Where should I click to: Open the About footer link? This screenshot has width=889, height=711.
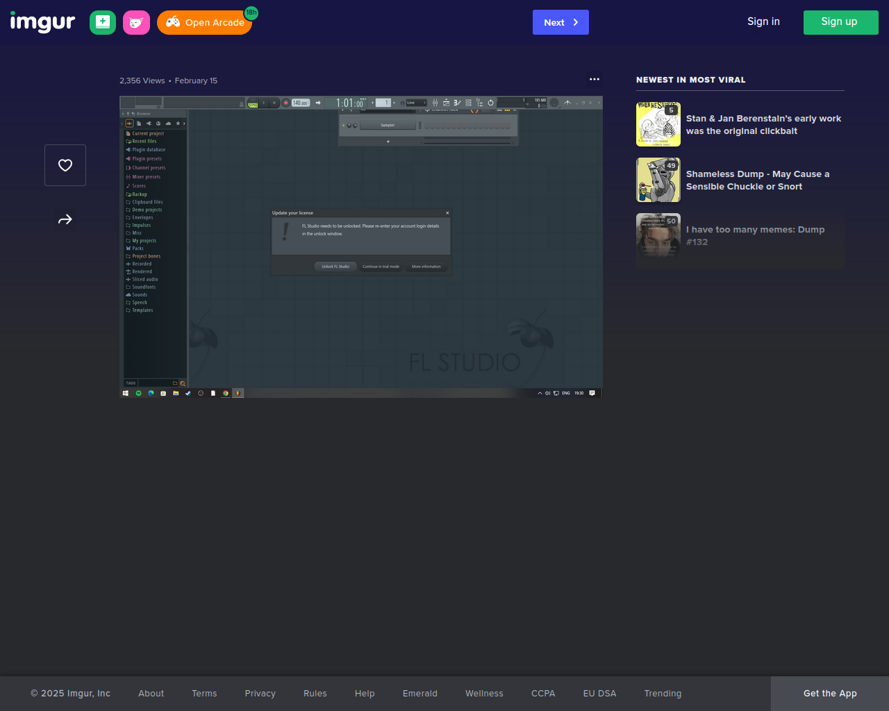point(151,694)
